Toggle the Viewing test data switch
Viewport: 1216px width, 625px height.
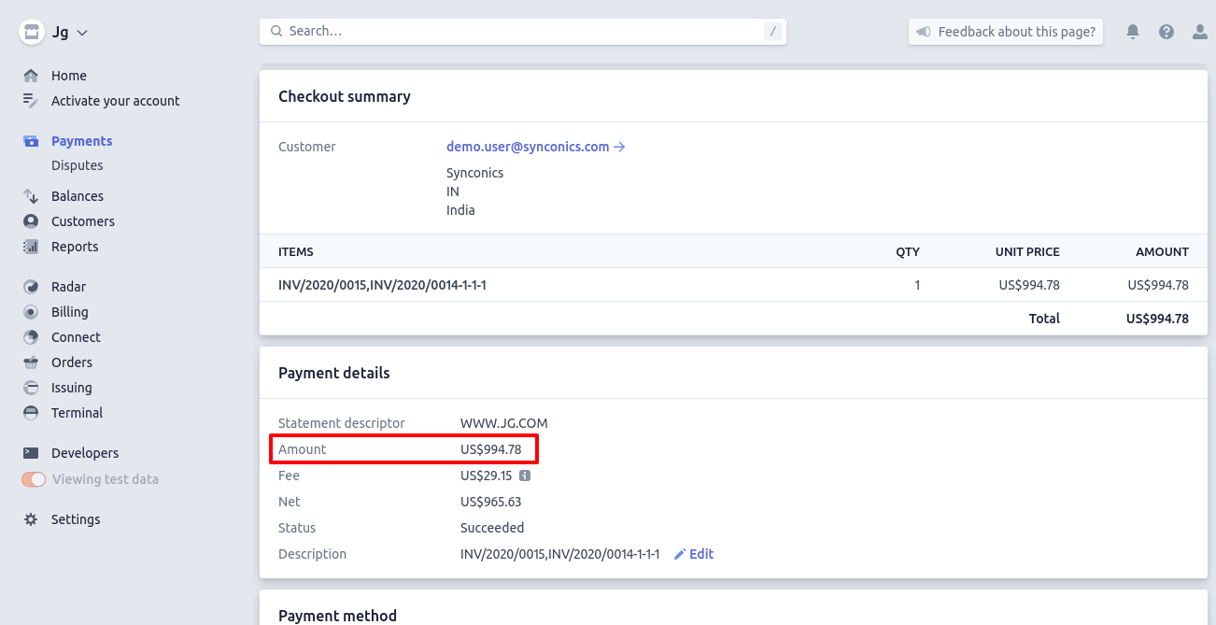point(34,479)
